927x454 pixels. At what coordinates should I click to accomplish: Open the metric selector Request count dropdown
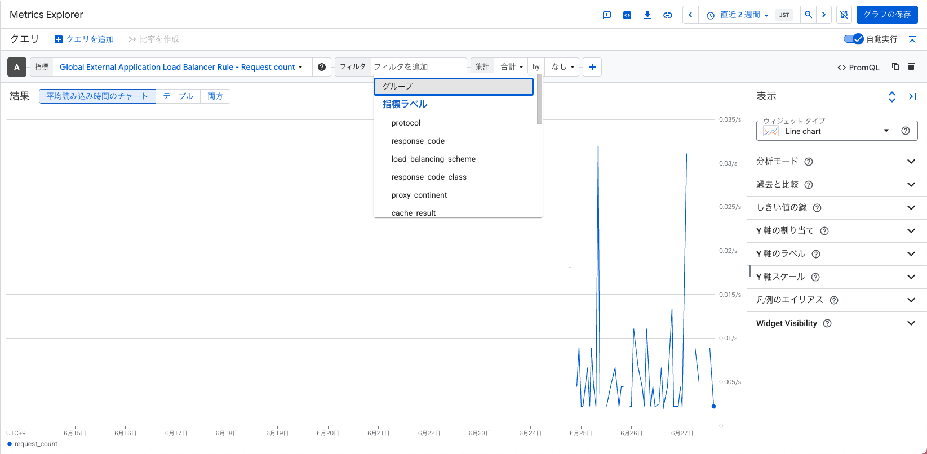(181, 67)
